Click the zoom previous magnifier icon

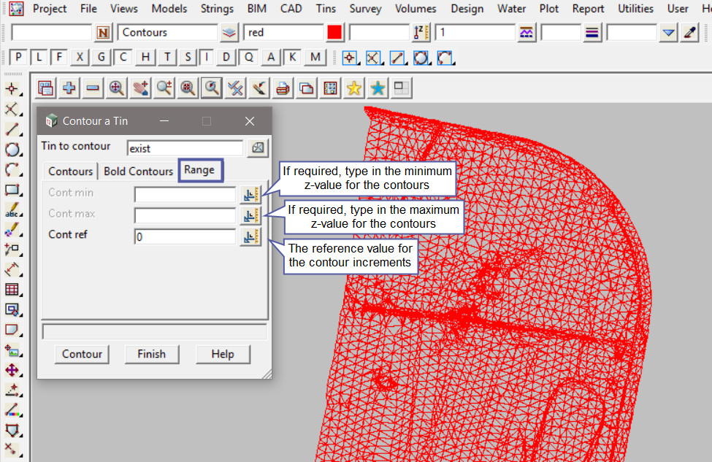pos(212,88)
